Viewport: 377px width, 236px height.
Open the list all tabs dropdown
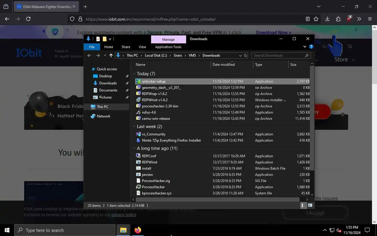318,6
